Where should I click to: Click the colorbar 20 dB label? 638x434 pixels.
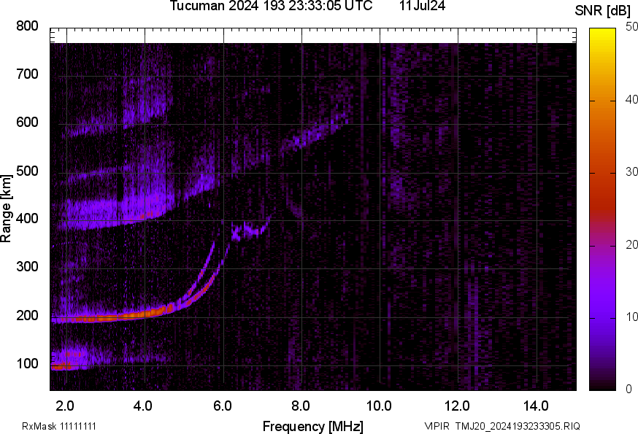point(631,244)
